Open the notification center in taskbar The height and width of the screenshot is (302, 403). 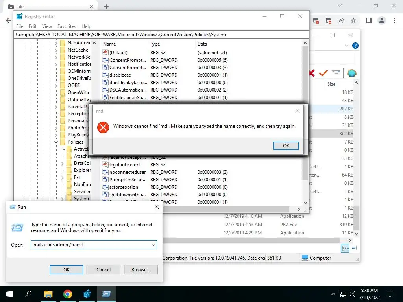tap(390, 294)
